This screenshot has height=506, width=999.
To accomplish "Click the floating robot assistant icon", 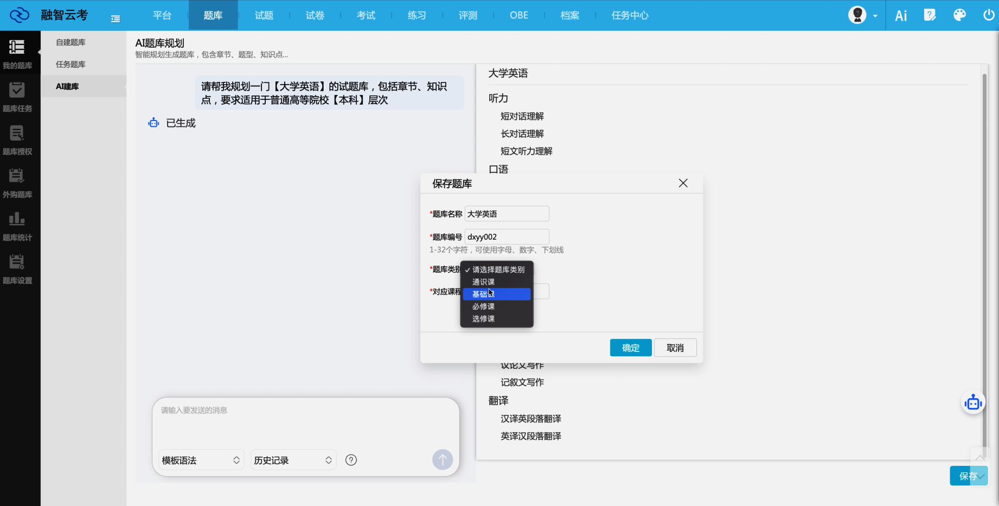I will (x=973, y=402).
